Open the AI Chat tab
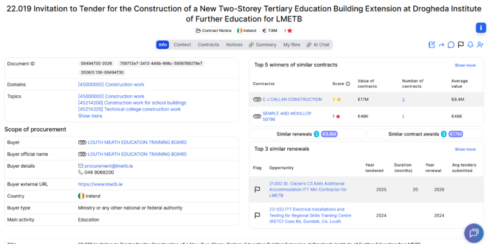The image size is (489, 244). [x=318, y=45]
